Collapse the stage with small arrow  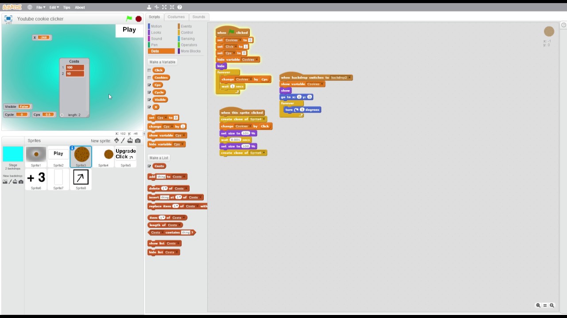pyautogui.click(x=144, y=133)
